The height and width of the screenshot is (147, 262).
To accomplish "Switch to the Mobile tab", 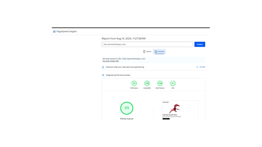I will click(x=147, y=51).
